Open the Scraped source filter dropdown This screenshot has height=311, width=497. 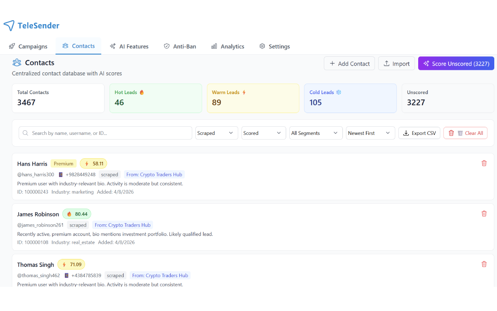216,133
